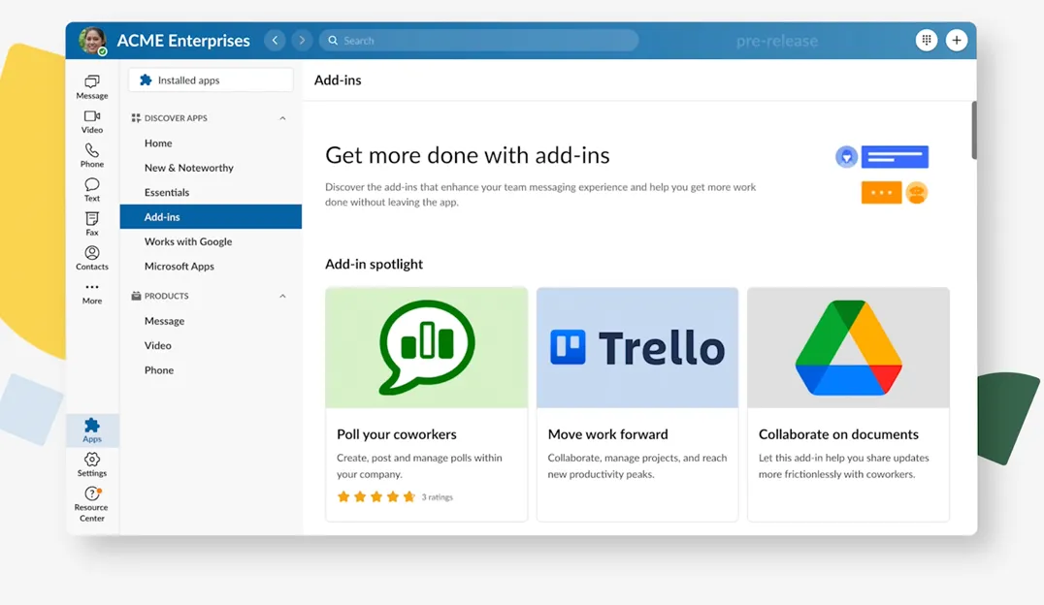Viewport: 1044px width, 605px height.
Task: Click the Search input field
Action: 479,41
